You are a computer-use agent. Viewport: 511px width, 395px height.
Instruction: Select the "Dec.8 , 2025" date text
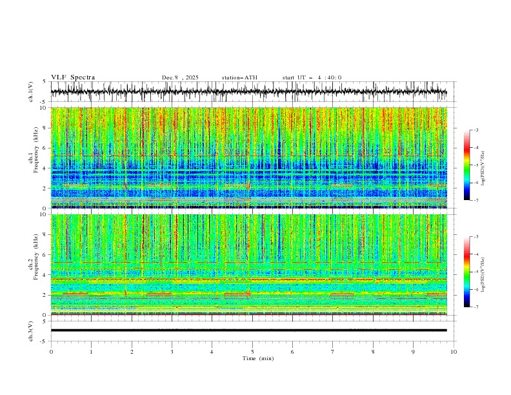pos(180,77)
